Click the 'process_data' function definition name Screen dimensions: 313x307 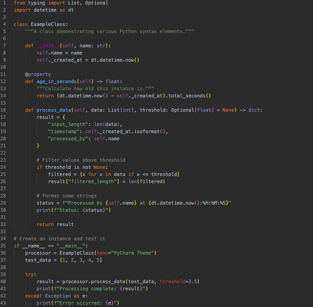54,110
